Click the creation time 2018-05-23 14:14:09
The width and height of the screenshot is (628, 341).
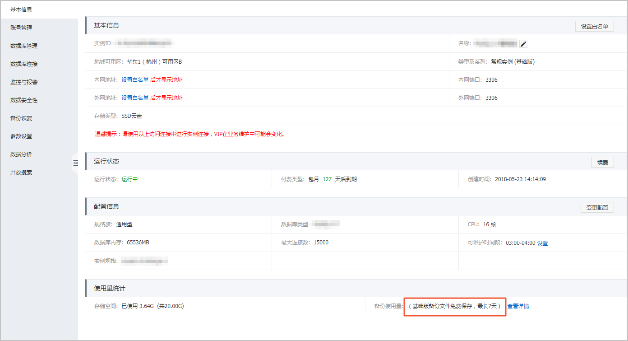(520, 179)
